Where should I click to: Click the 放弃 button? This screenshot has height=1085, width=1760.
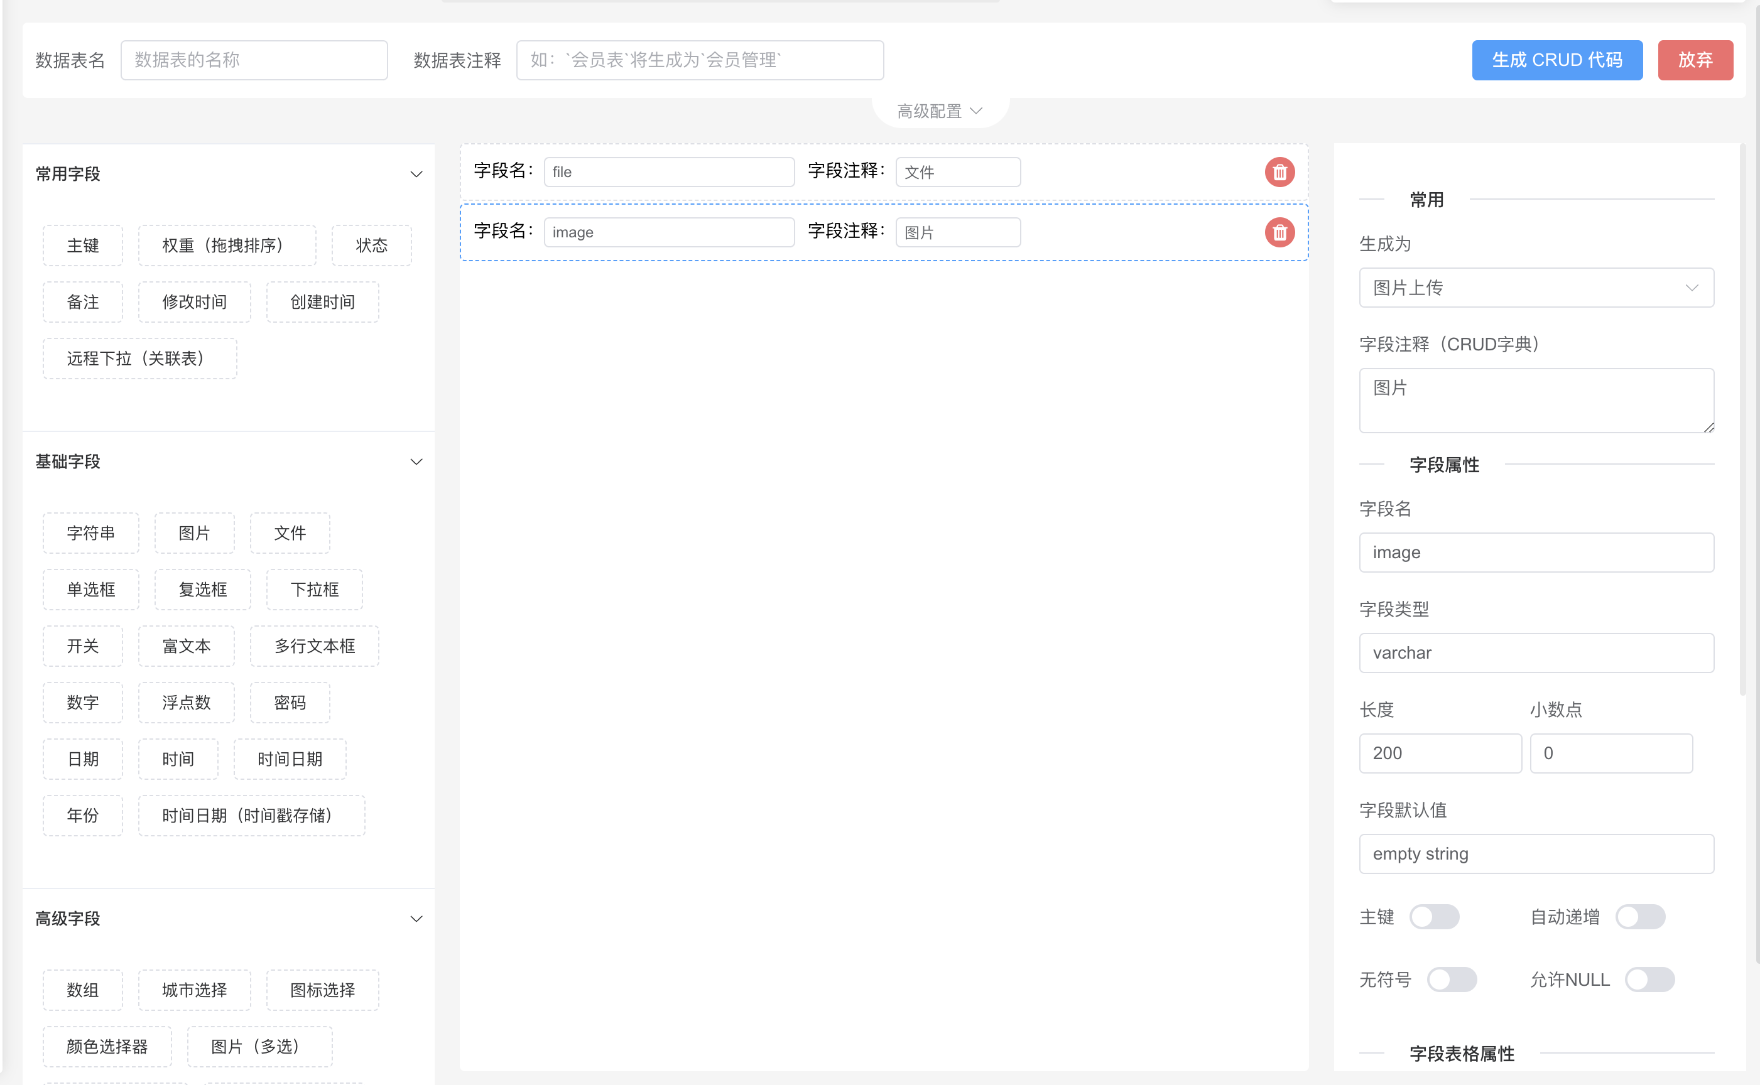(x=1696, y=59)
